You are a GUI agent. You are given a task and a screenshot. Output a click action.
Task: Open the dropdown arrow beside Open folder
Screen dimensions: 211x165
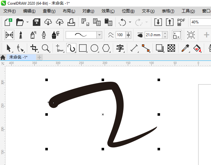[x=28, y=22]
